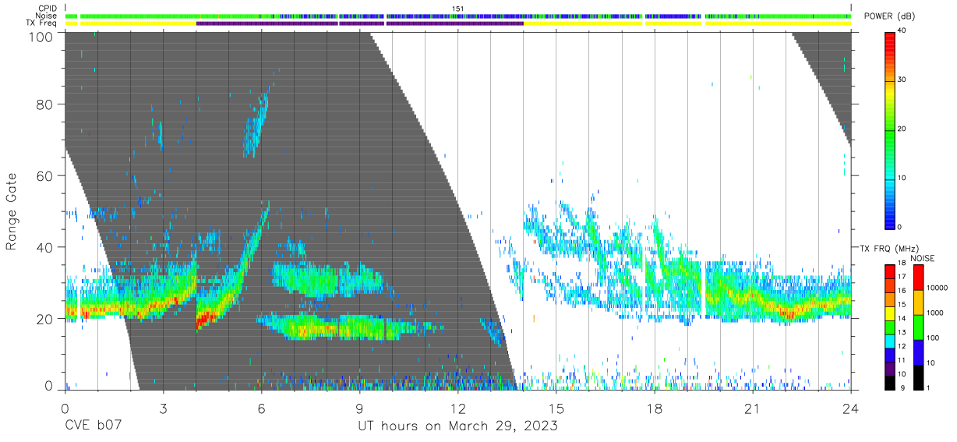Click the 60 tick on Range Gate axis

coord(45,175)
